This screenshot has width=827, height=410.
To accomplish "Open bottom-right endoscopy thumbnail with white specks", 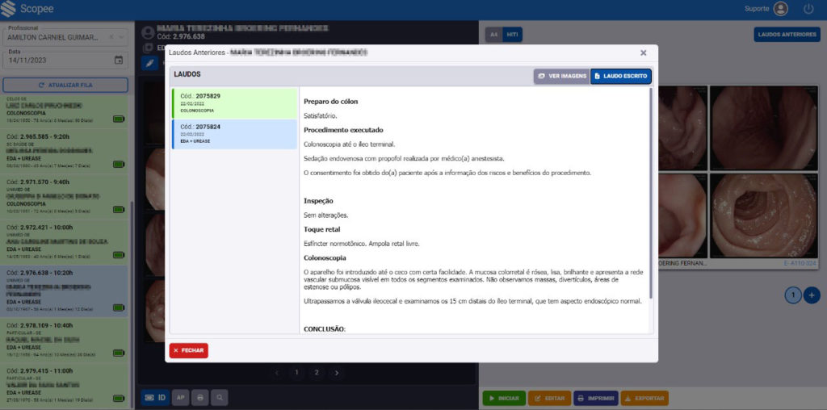I will tap(764, 216).
